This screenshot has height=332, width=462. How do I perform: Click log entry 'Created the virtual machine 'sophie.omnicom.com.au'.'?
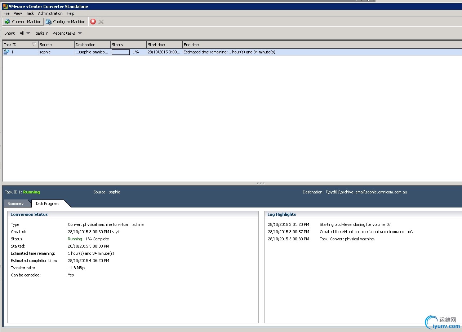tap(367, 232)
